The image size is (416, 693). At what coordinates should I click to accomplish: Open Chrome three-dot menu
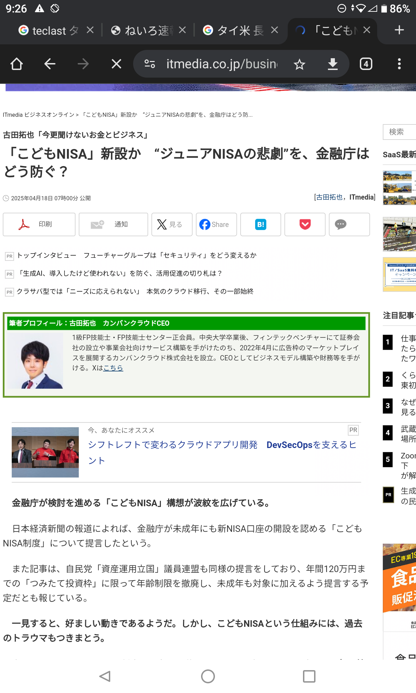(x=399, y=64)
